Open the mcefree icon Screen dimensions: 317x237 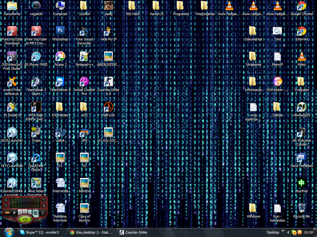click(302, 185)
